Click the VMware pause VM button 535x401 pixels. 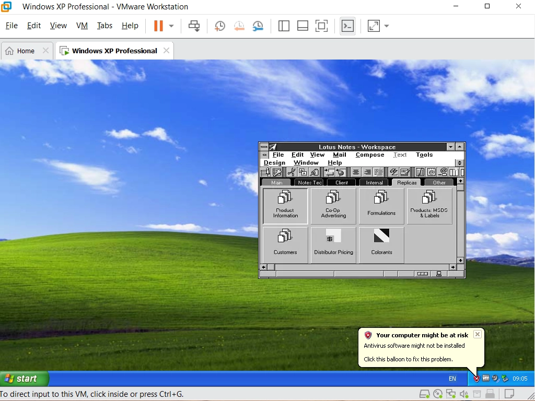point(158,26)
